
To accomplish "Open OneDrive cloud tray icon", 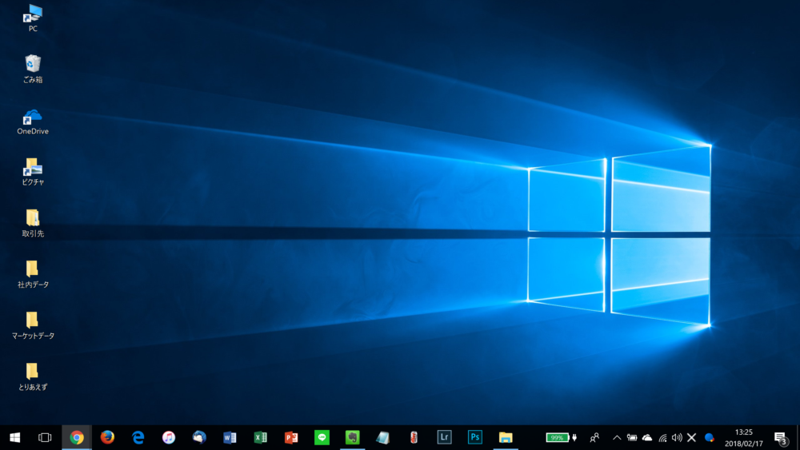I will coord(647,437).
